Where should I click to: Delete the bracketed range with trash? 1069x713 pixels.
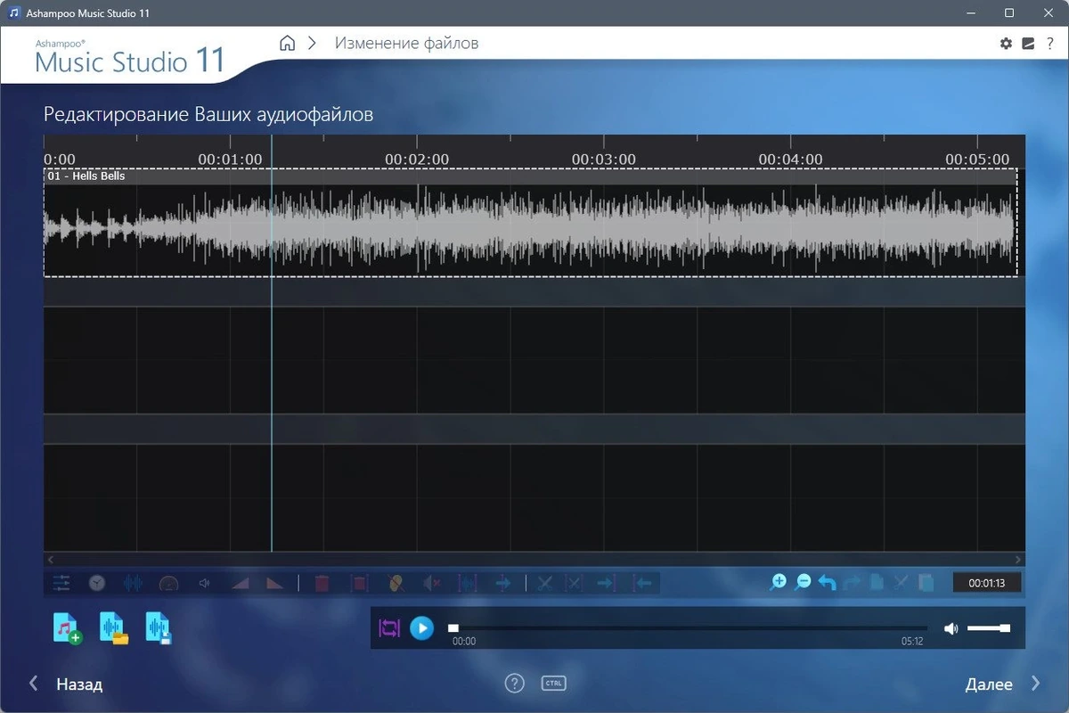359,584
